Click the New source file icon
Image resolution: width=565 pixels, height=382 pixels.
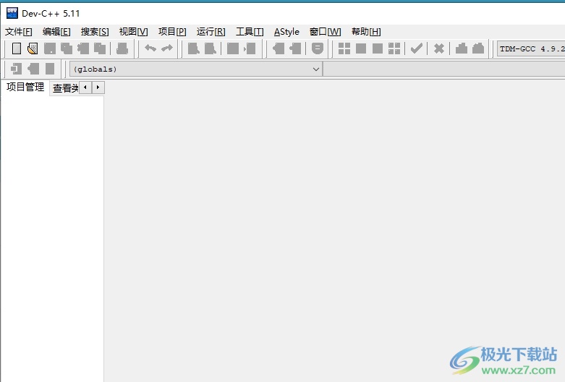17,48
